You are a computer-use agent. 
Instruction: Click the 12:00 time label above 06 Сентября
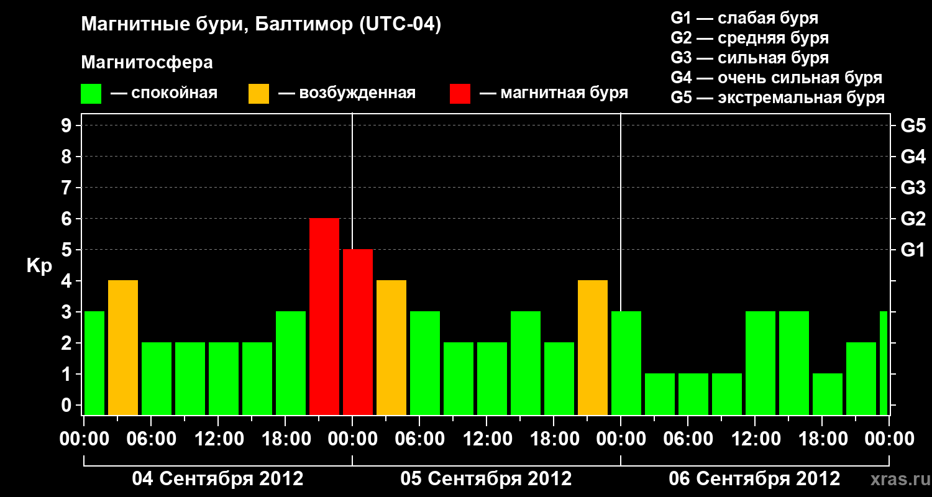pos(756,439)
